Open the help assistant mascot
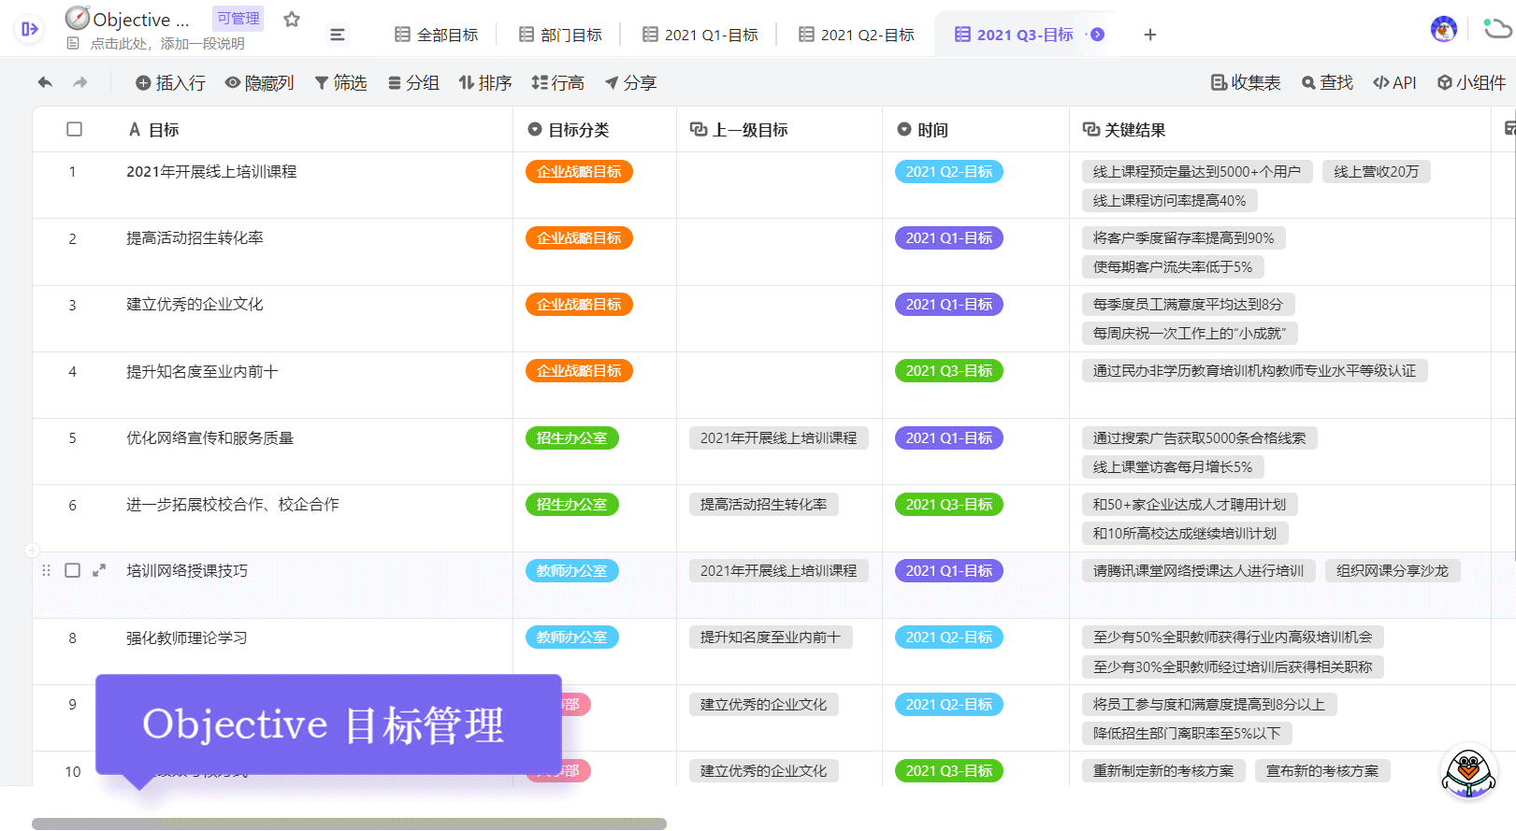Screen dimensions: 1516x831 (x=1468, y=771)
